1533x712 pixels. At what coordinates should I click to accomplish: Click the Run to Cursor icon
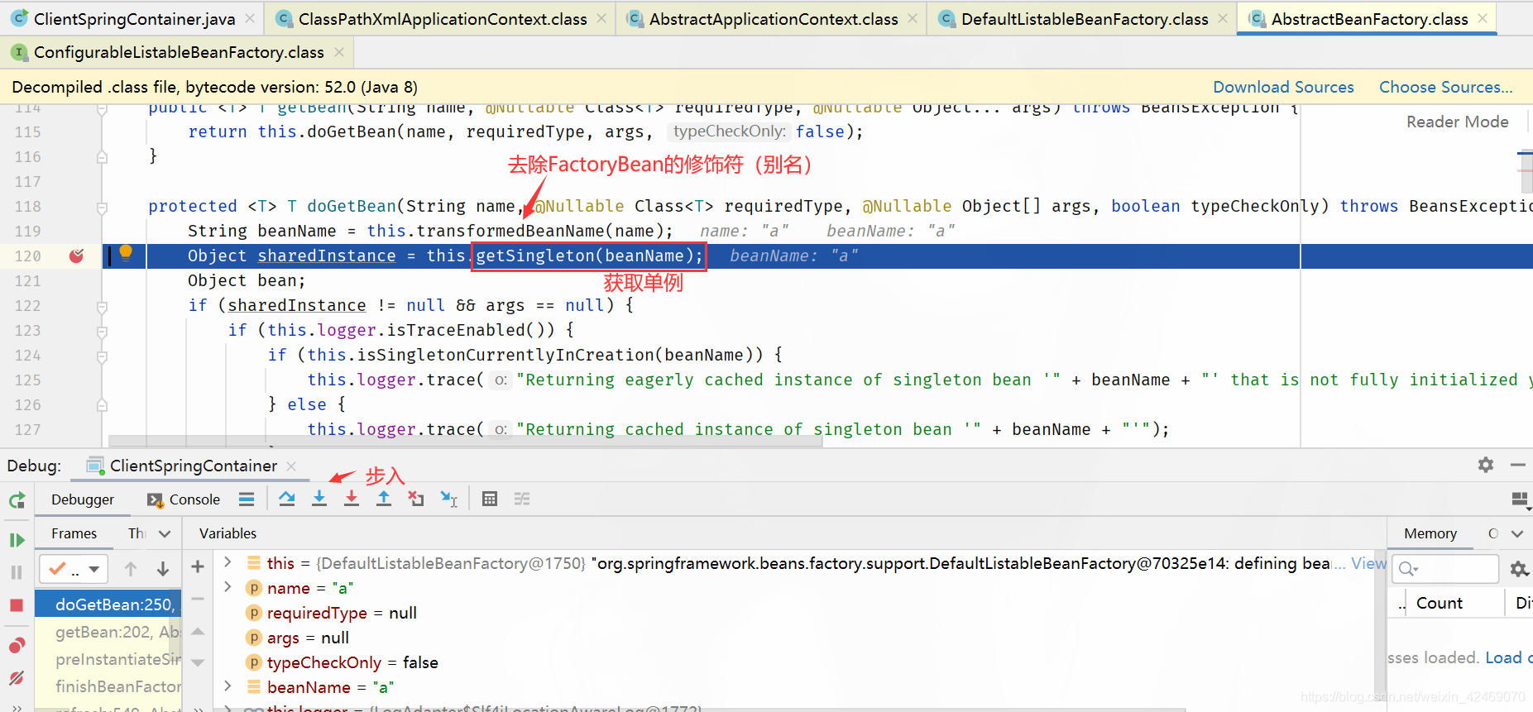click(x=449, y=499)
